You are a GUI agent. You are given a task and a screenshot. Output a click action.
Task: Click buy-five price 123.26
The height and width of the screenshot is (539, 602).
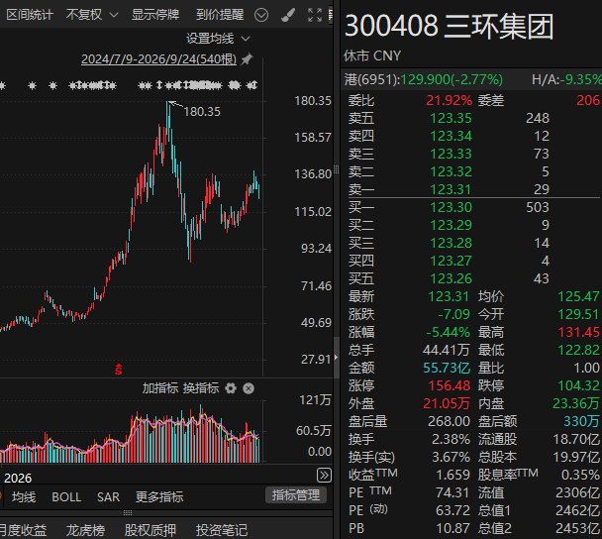pos(451,278)
